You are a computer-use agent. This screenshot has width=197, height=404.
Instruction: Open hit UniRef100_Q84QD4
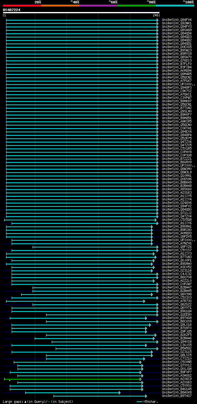tap(177, 34)
